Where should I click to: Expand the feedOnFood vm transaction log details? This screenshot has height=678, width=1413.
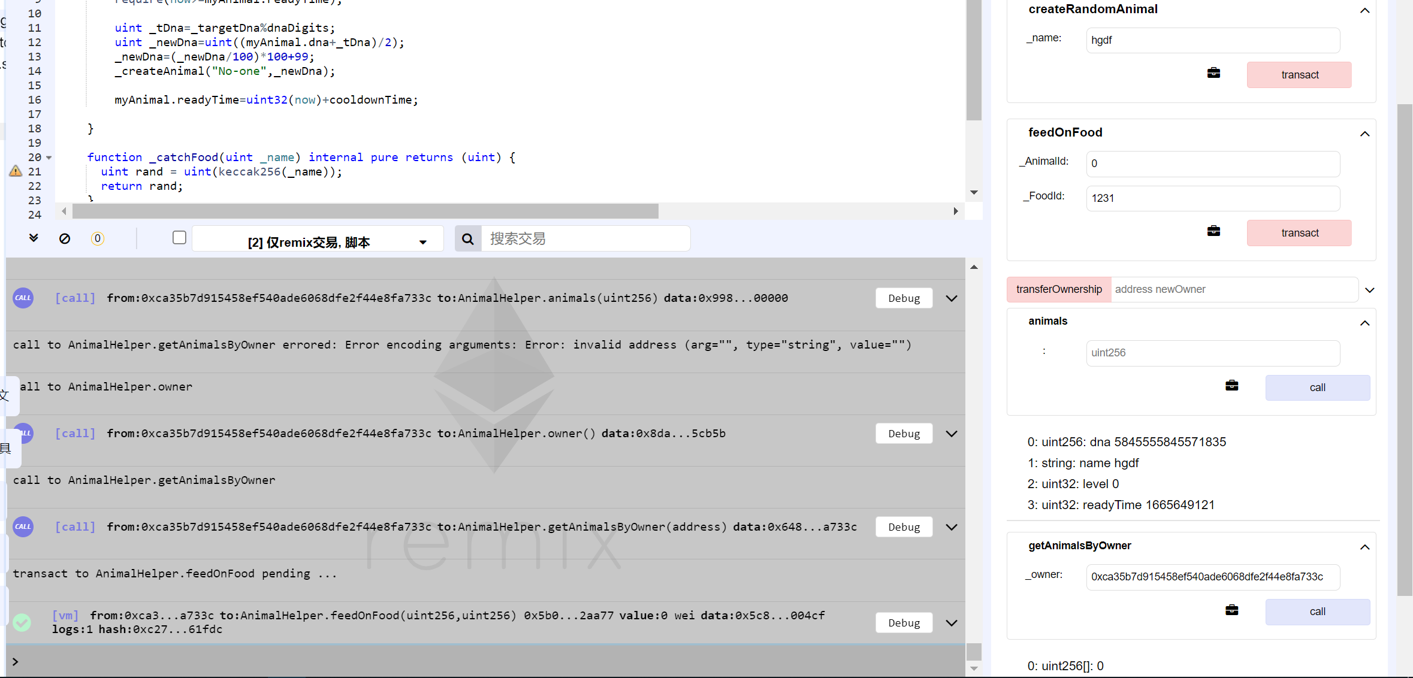point(952,623)
